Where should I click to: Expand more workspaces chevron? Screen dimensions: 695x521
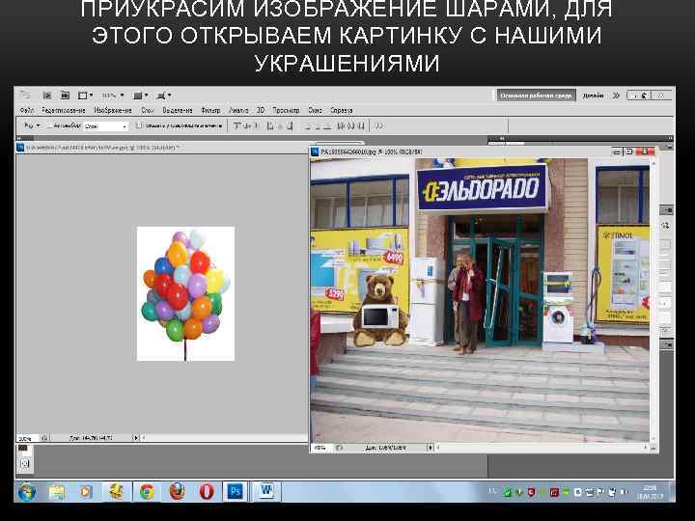[x=616, y=96]
